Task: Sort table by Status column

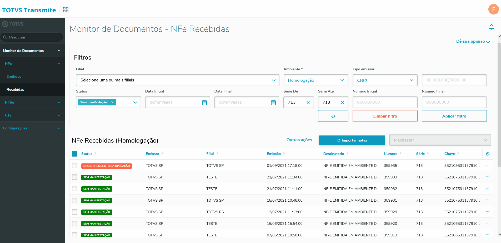Action: [96, 153]
